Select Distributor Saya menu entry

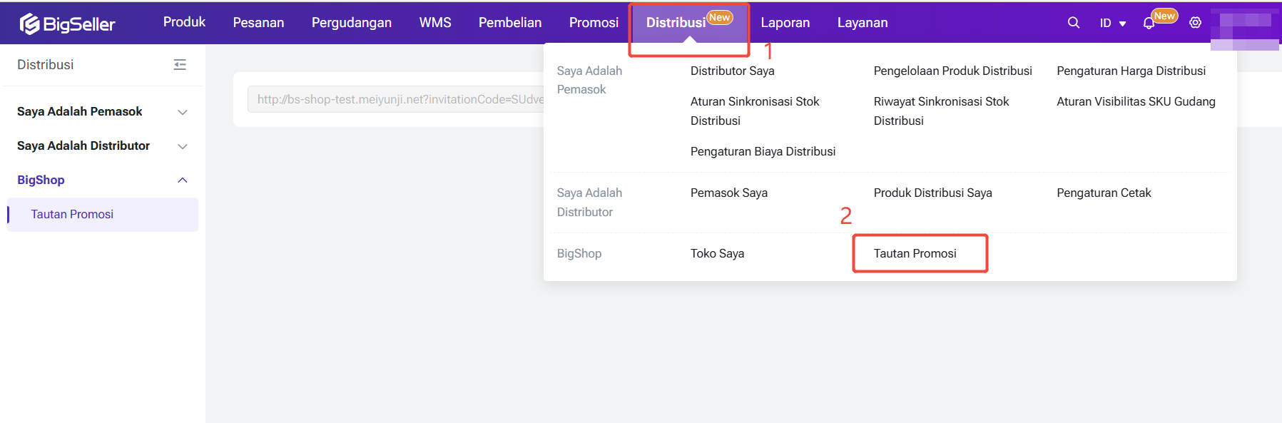point(732,71)
